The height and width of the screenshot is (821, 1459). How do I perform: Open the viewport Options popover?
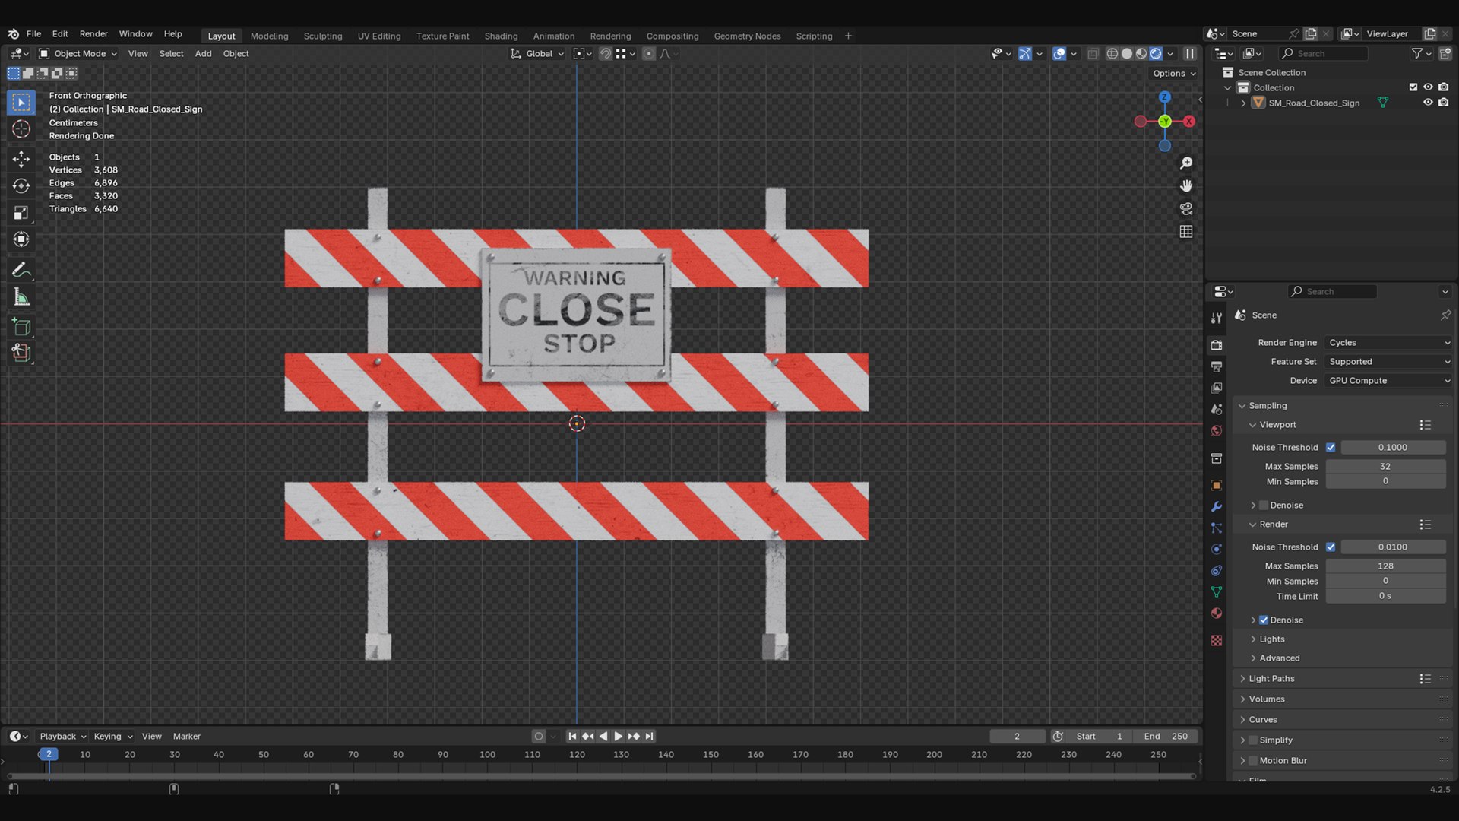[1174, 74]
